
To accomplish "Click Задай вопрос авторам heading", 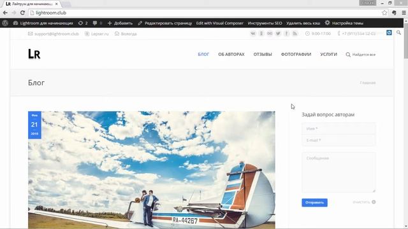I will [x=328, y=114].
